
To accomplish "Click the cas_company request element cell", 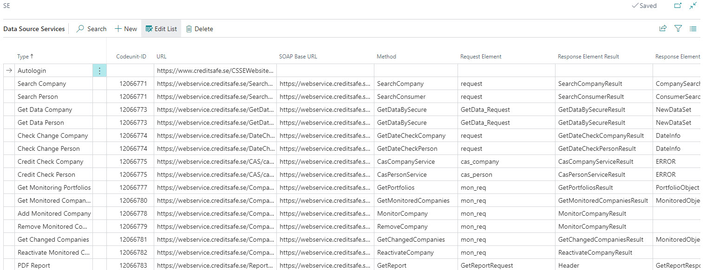I will 506,162.
